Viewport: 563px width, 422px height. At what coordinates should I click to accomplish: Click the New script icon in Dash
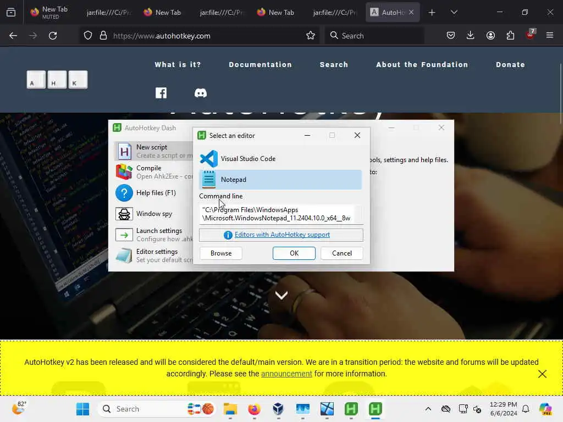[x=124, y=151]
